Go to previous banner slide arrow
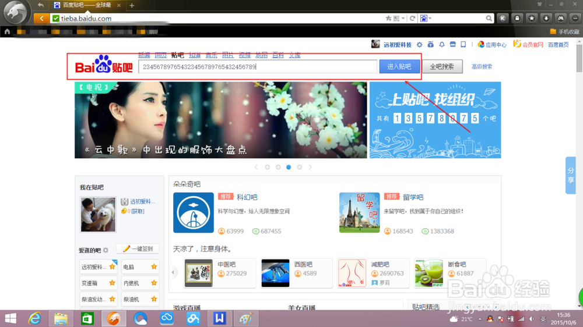The height and width of the screenshot is (327, 583). [x=256, y=167]
